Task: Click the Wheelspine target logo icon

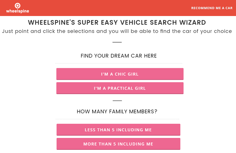Action: [x=17, y=5]
